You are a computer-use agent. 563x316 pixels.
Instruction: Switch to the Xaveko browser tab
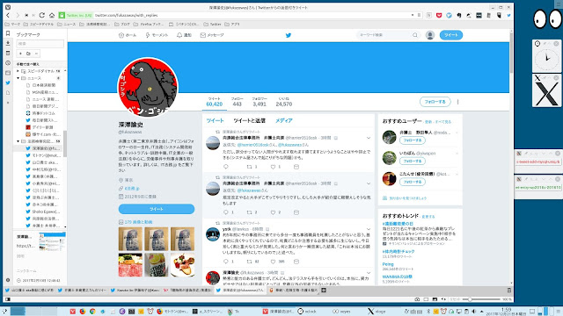135,291
